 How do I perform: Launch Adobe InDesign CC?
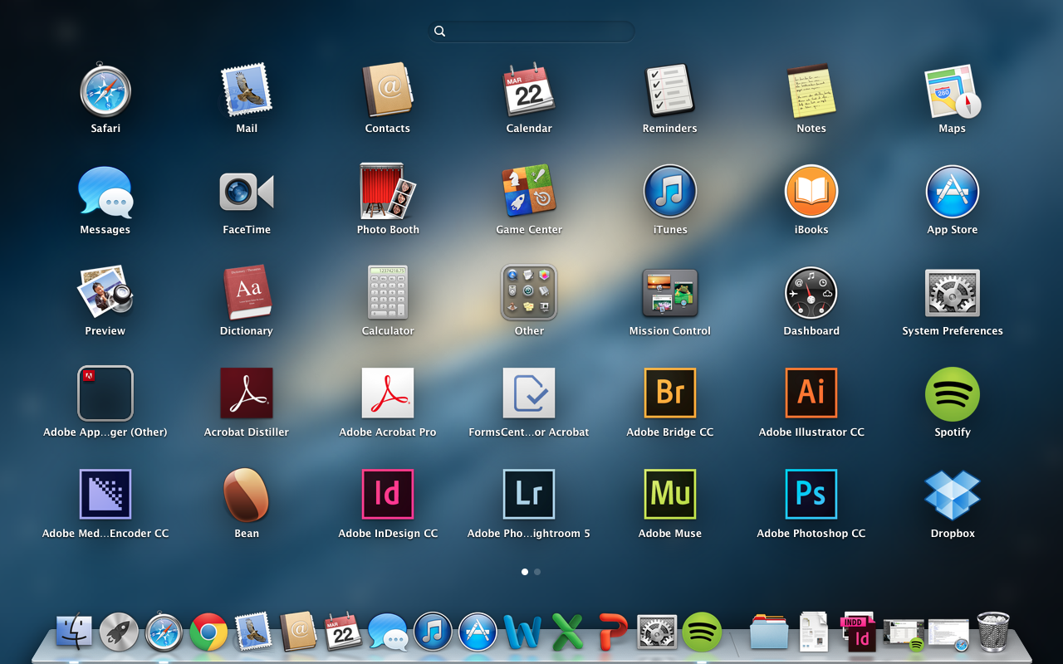[388, 495]
